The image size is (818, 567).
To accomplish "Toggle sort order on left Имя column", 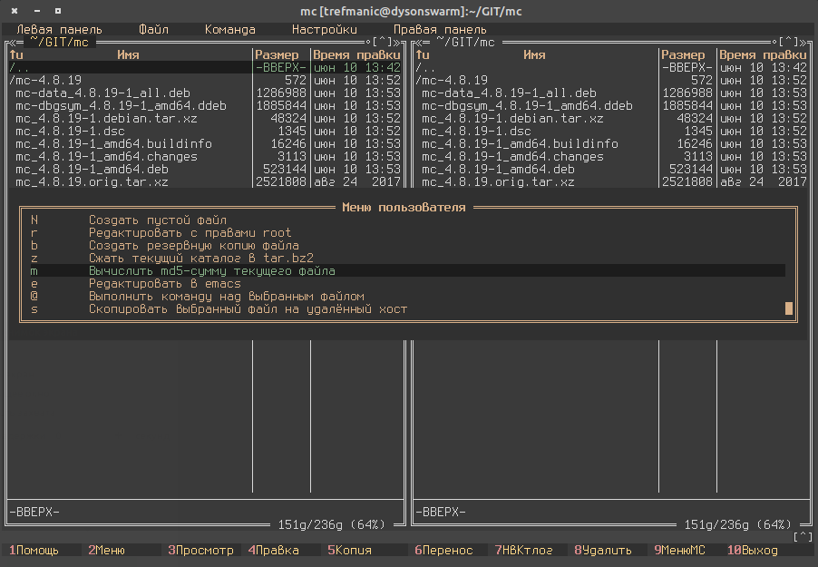I will (128, 54).
